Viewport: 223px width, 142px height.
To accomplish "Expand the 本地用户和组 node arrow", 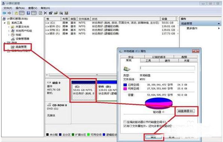I will click(9, 31).
